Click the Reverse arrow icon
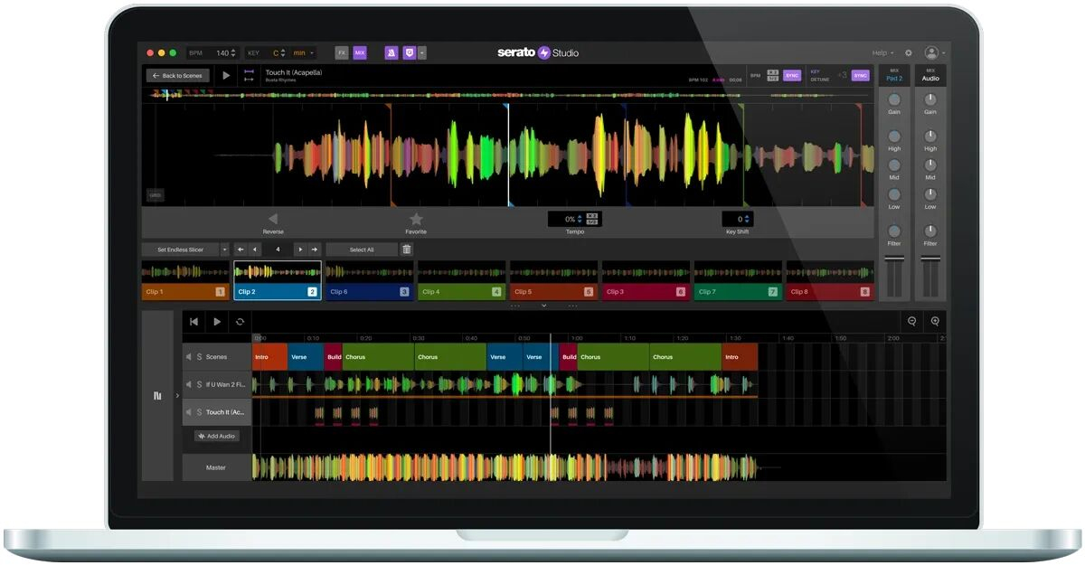 pyautogui.click(x=273, y=219)
